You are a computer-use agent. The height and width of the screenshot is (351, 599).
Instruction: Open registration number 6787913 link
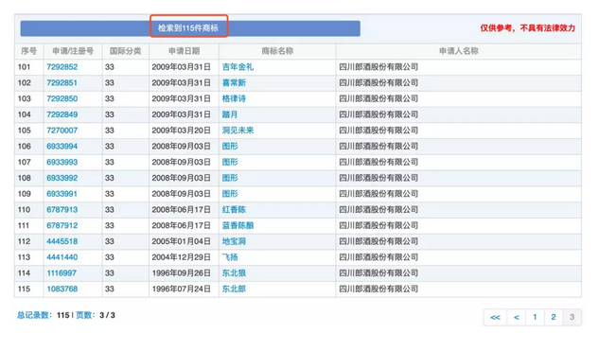(62, 210)
